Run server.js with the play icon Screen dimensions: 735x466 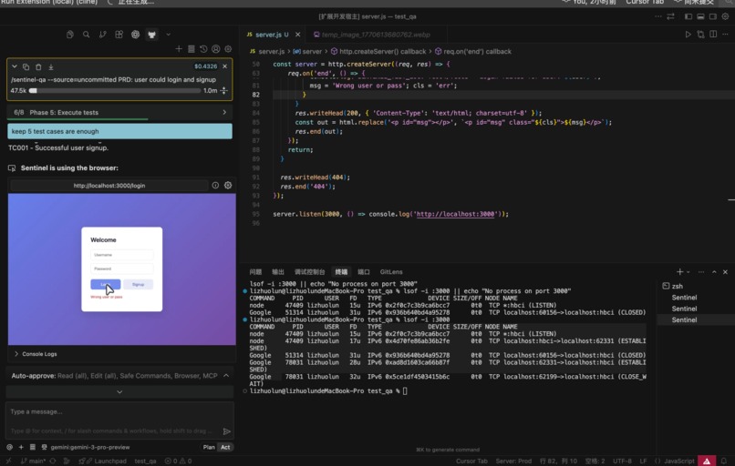click(688, 35)
